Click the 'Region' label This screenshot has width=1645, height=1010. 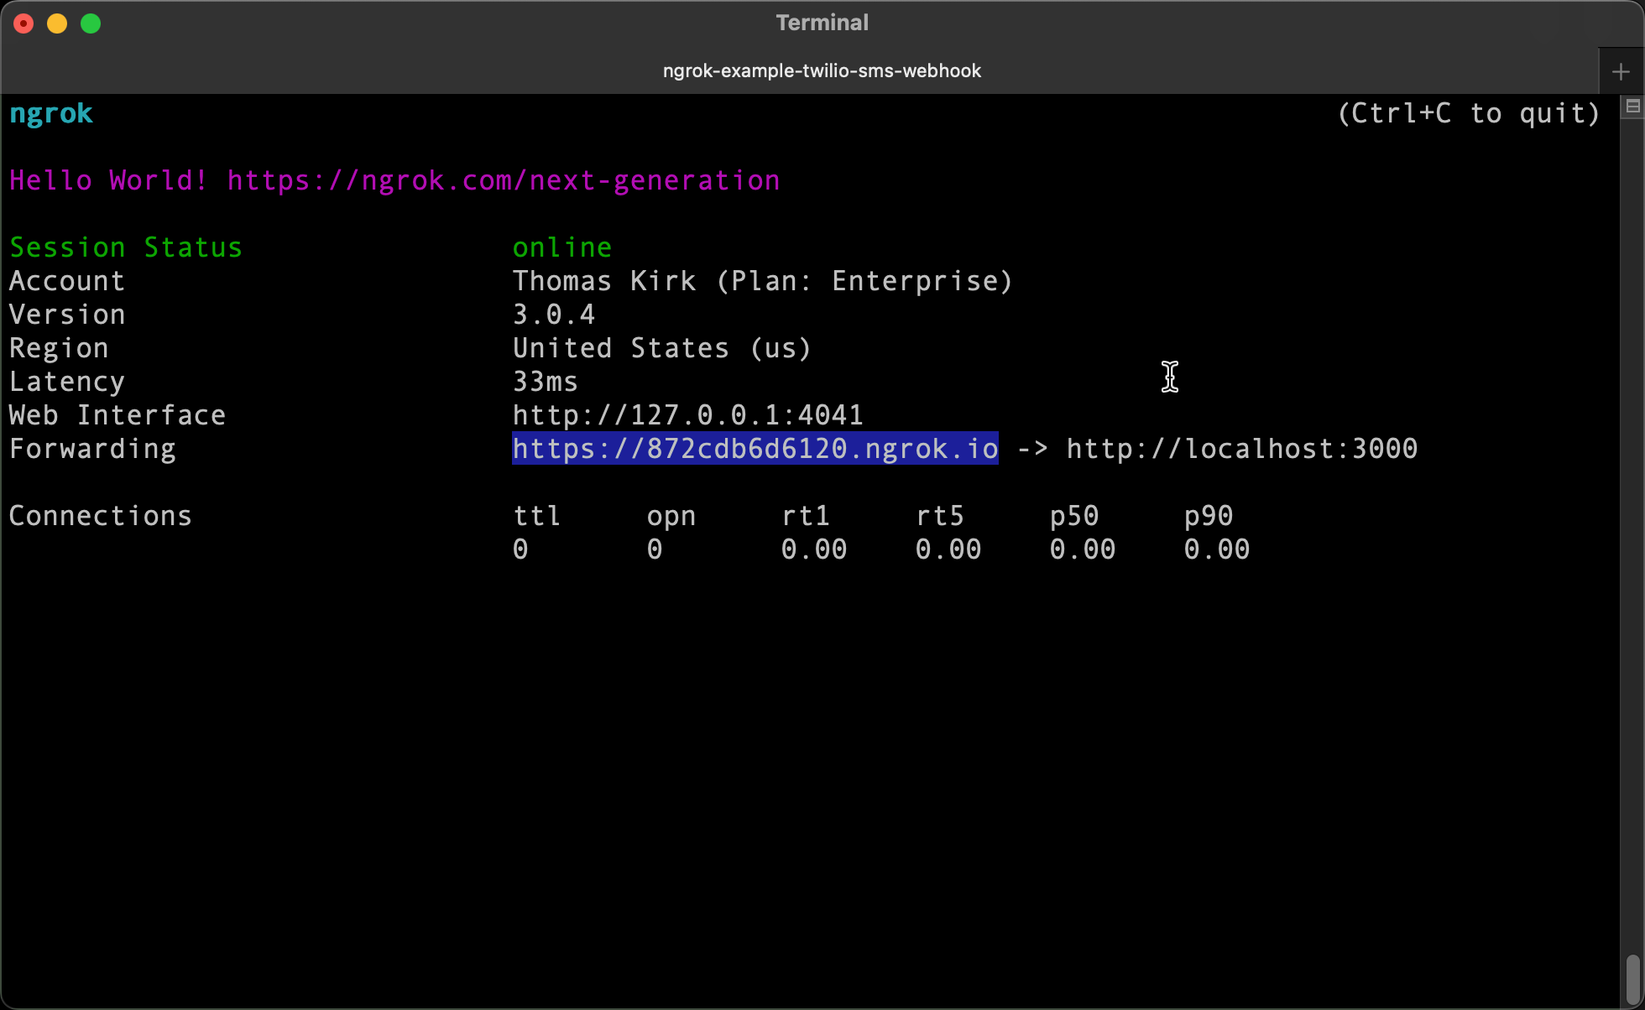pyautogui.click(x=59, y=348)
